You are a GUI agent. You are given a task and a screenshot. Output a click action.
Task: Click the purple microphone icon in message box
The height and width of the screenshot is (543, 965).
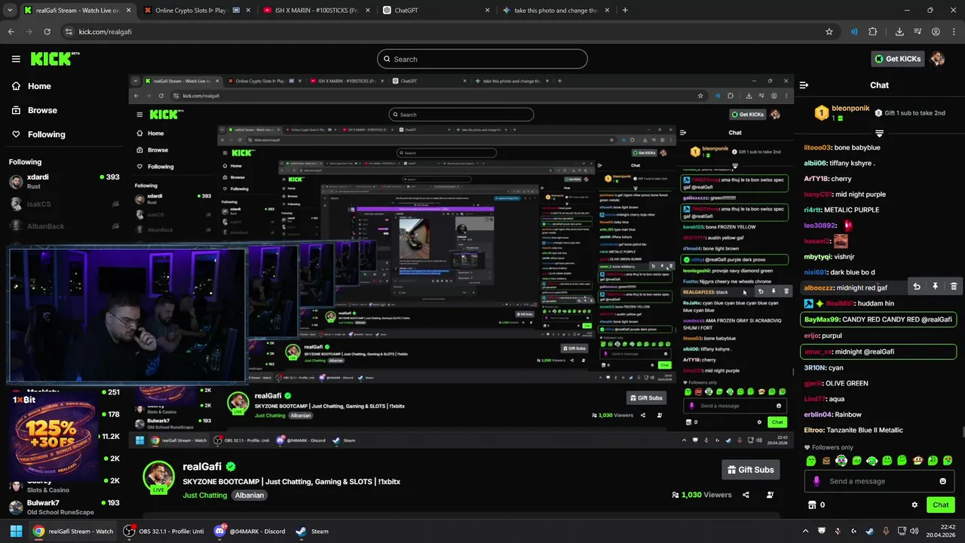point(816,481)
